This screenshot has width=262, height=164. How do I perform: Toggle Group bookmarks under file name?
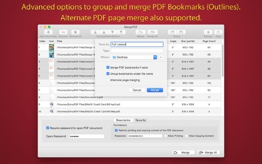[x=108, y=73]
